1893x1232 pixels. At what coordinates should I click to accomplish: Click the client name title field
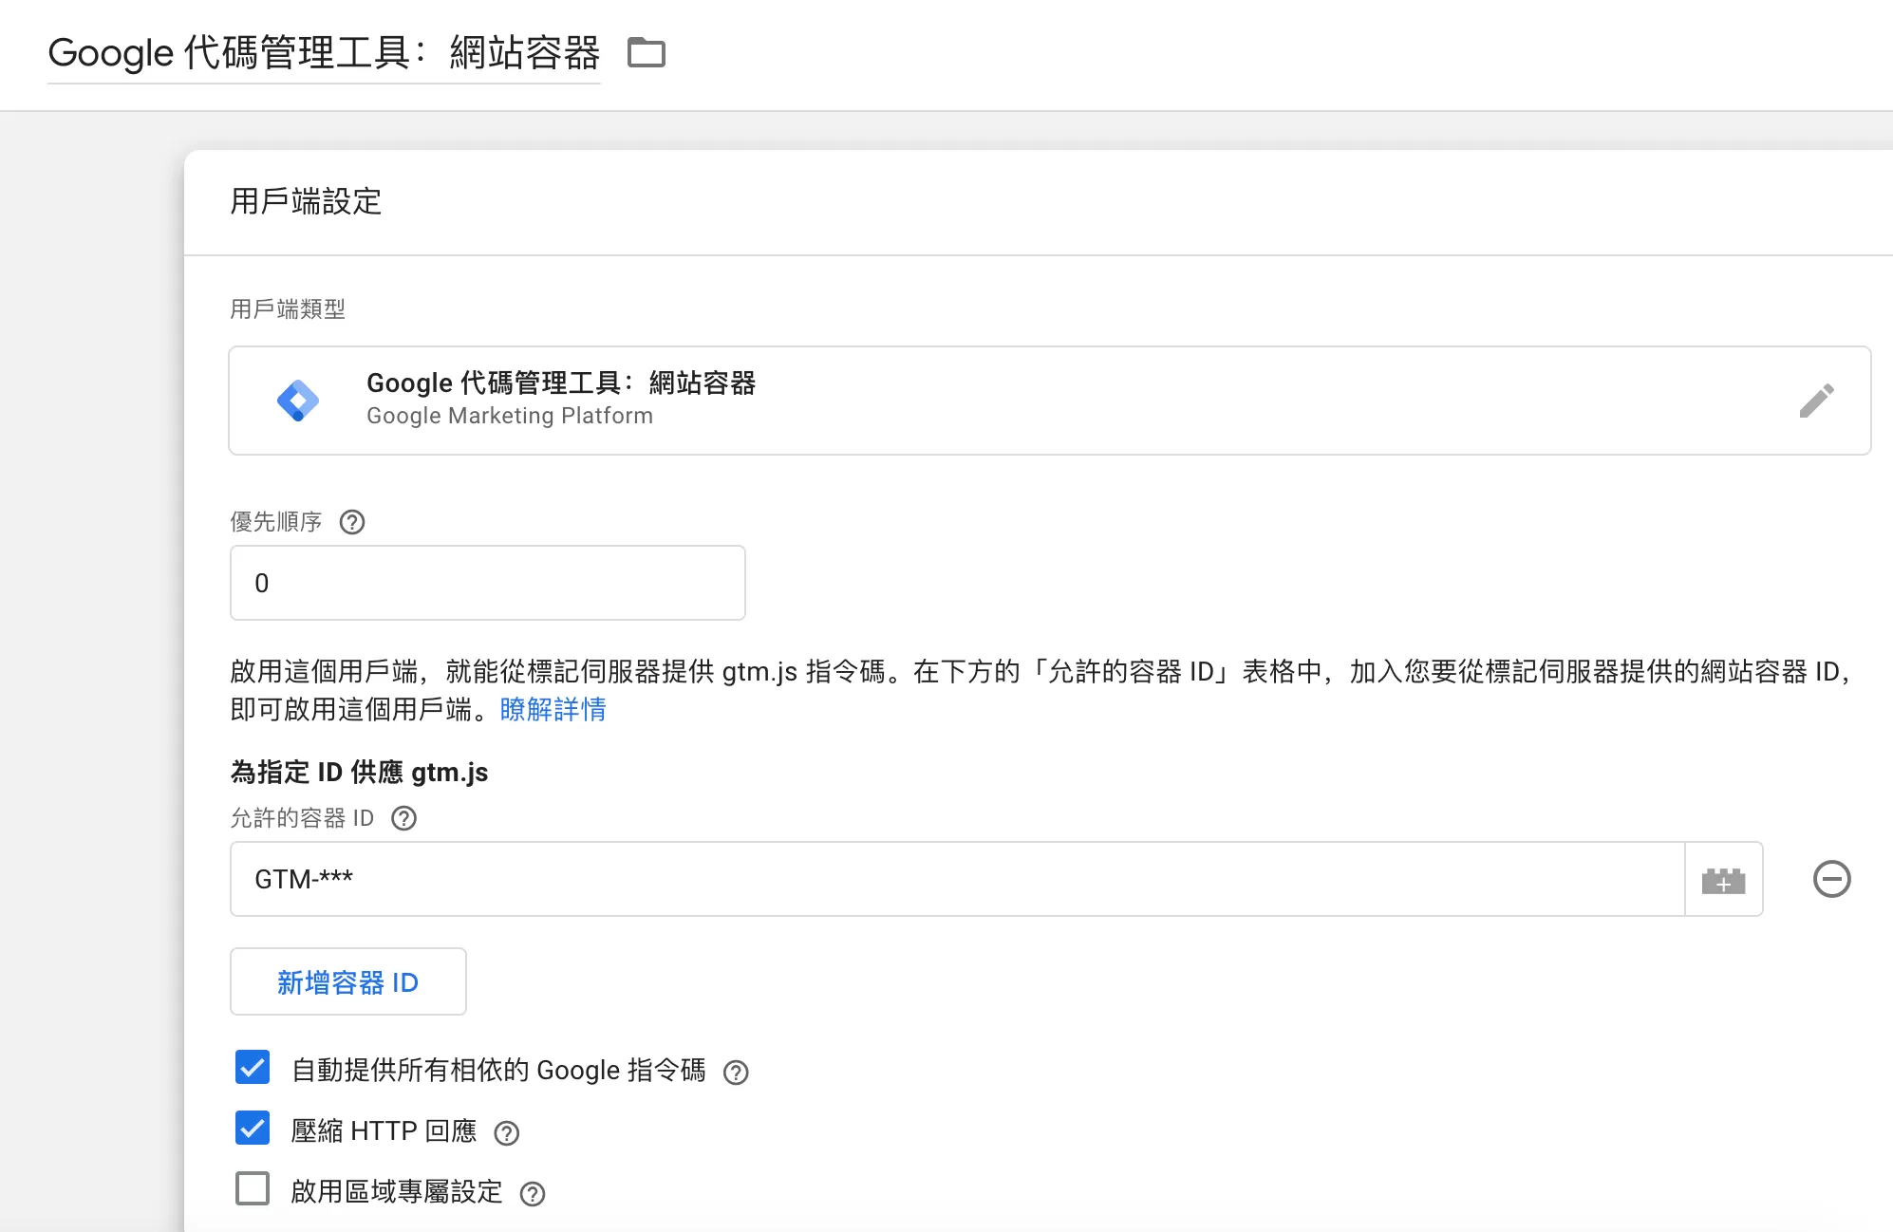pyautogui.click(x=324, y=53)
